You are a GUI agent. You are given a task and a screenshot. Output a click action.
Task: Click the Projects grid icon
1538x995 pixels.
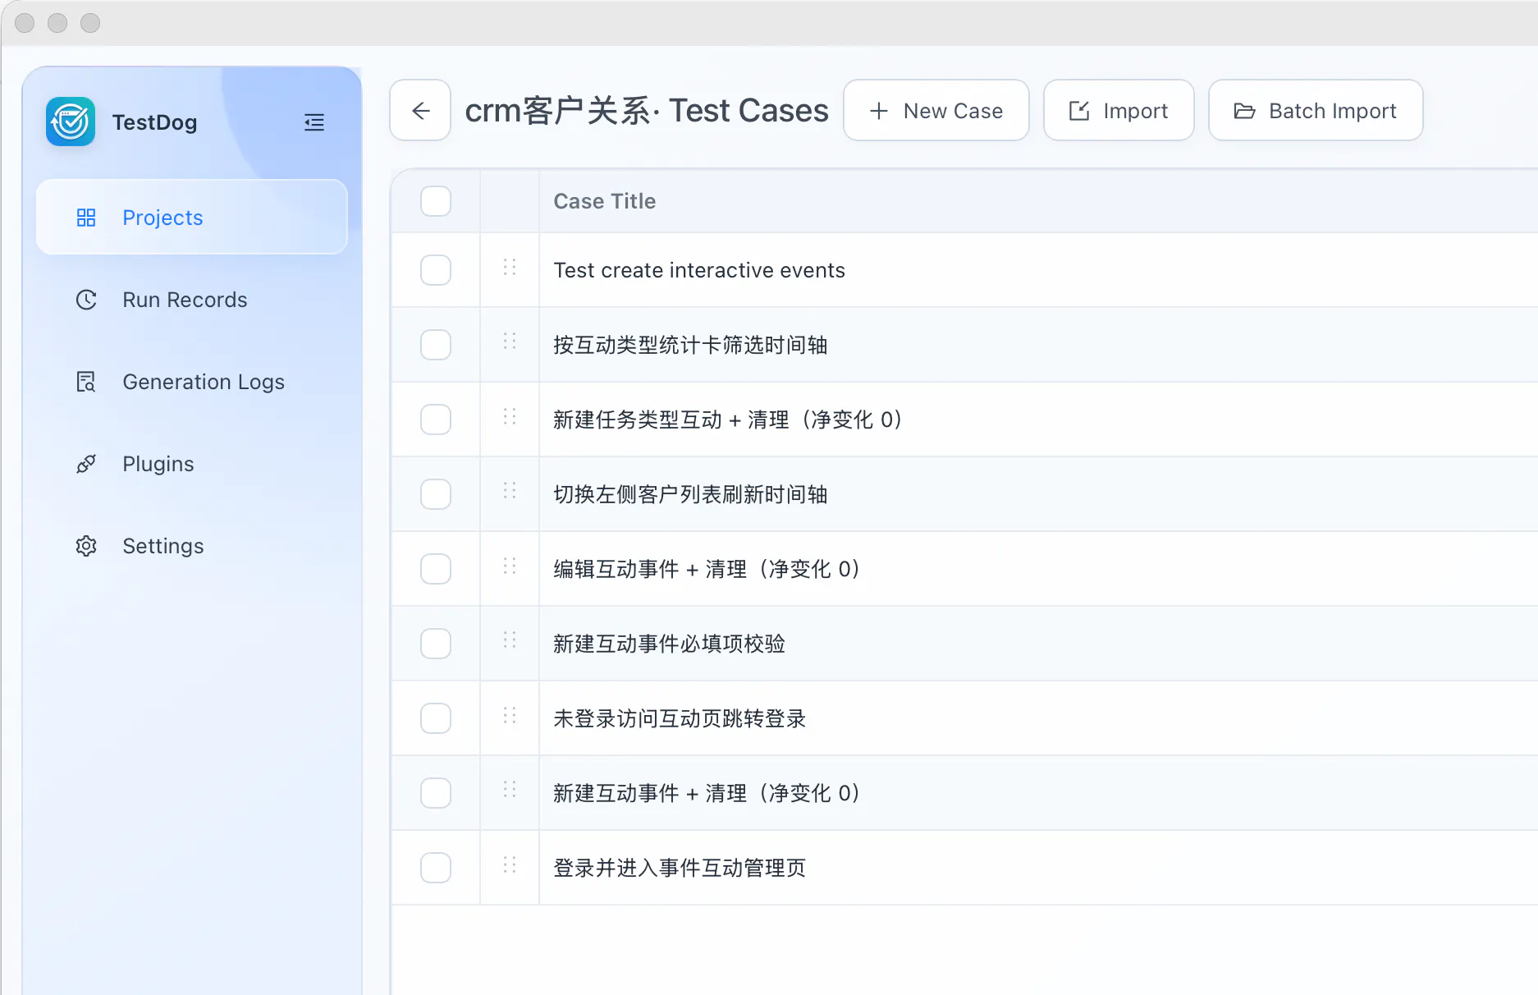click(86, 218)
